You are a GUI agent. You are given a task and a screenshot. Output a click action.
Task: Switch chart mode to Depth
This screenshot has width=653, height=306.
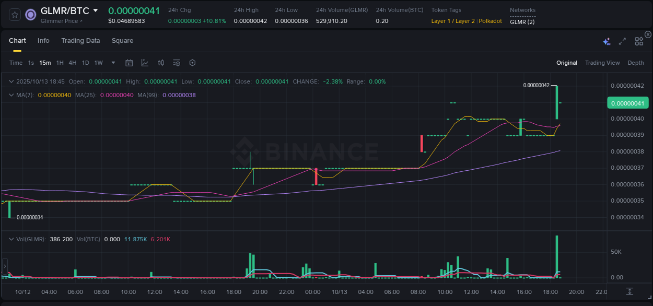click(635, 63)
